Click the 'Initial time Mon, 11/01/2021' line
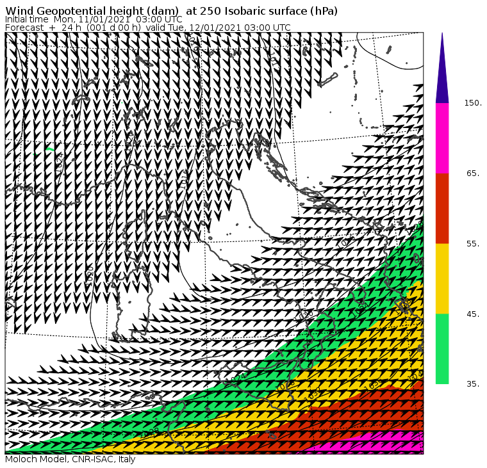This screenshot has width=487, height=468. (x=94, y=19)
